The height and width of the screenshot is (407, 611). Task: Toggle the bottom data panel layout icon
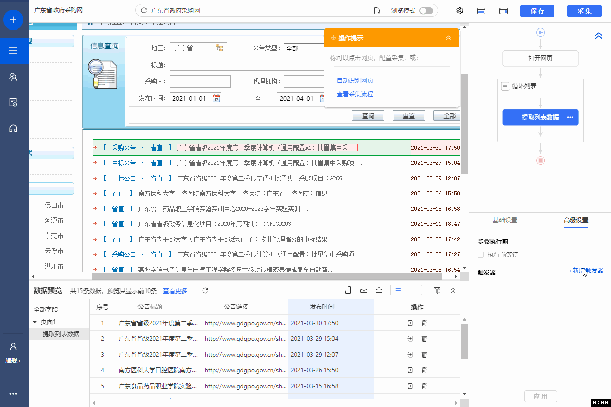(481, 11)
